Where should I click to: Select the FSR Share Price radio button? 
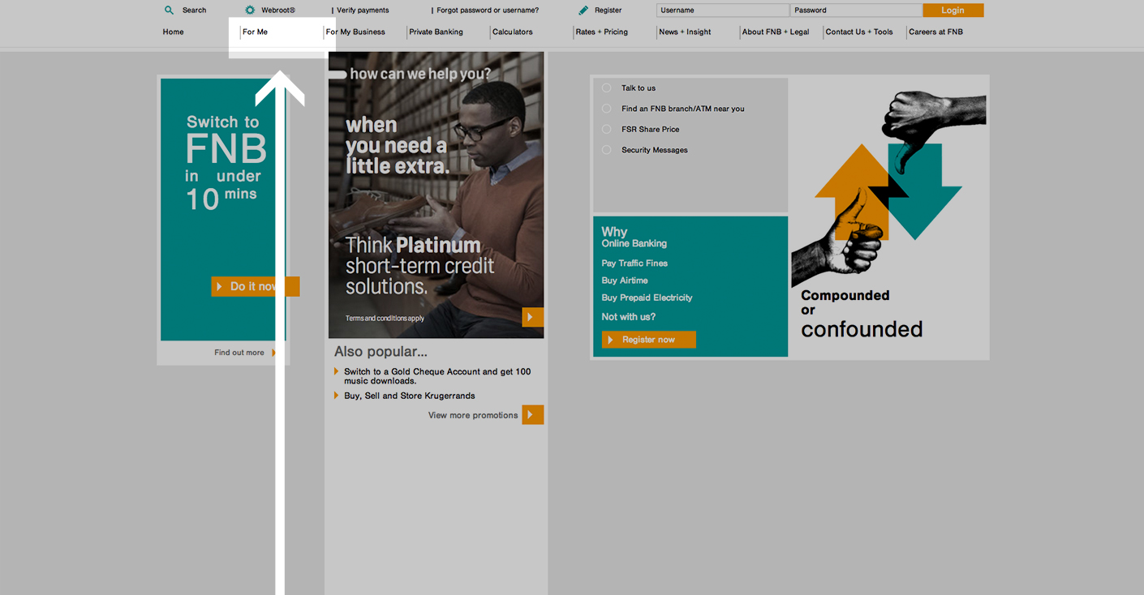606,129
